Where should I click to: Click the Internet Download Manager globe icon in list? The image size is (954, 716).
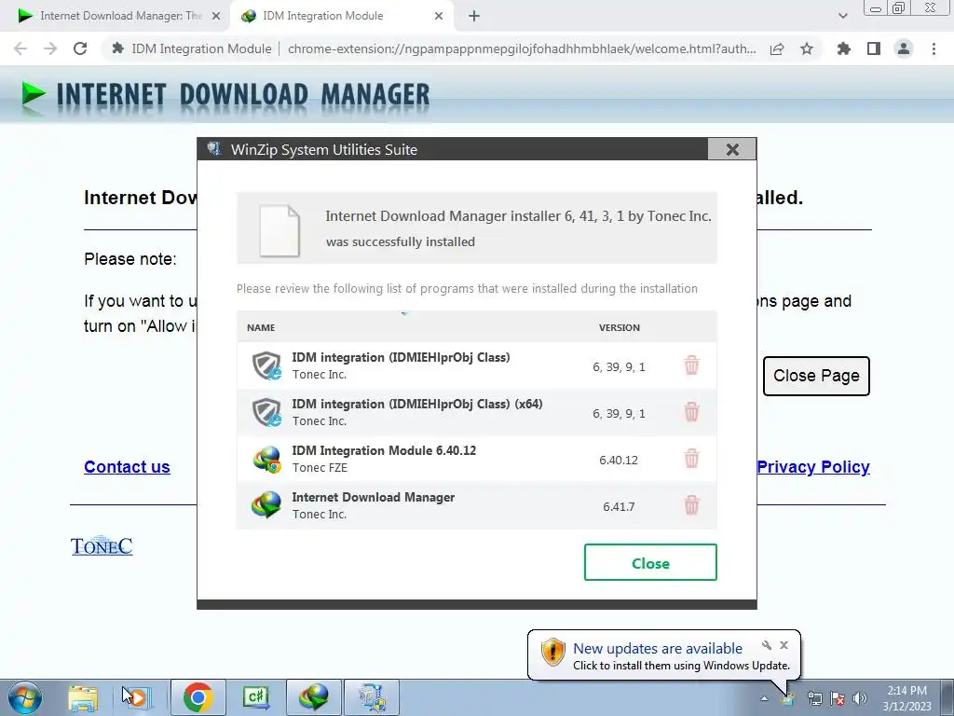(266, 505)
